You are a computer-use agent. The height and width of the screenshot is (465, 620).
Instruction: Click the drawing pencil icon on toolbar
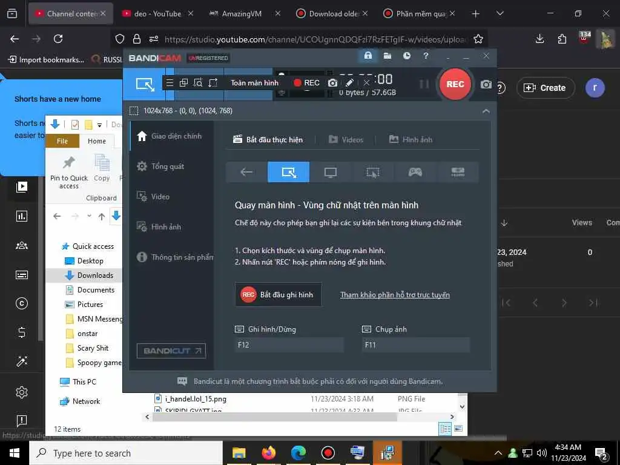[349, 82]
